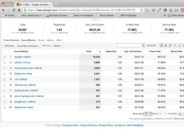This screenshot has width=184, height=129.
Task: Switch primary dimension to Medium
Action: tap(50, 40)
